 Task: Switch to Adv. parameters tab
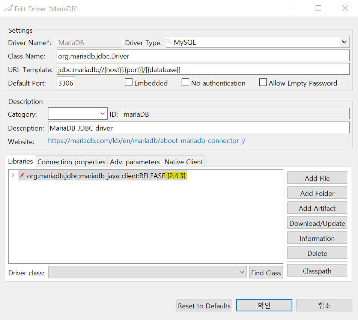[x=135, y=162]
